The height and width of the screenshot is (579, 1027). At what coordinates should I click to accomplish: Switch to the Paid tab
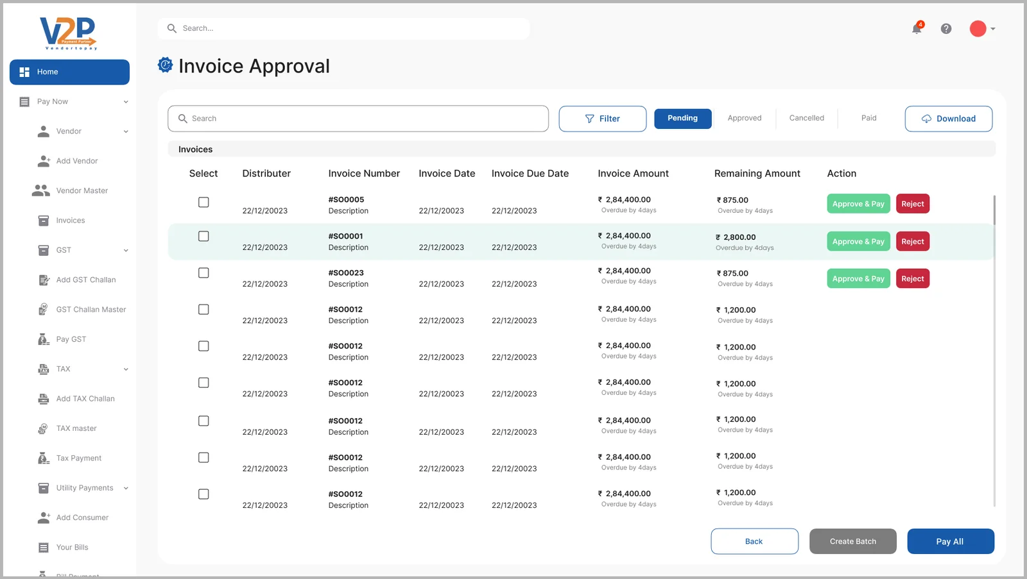(868, 118)
